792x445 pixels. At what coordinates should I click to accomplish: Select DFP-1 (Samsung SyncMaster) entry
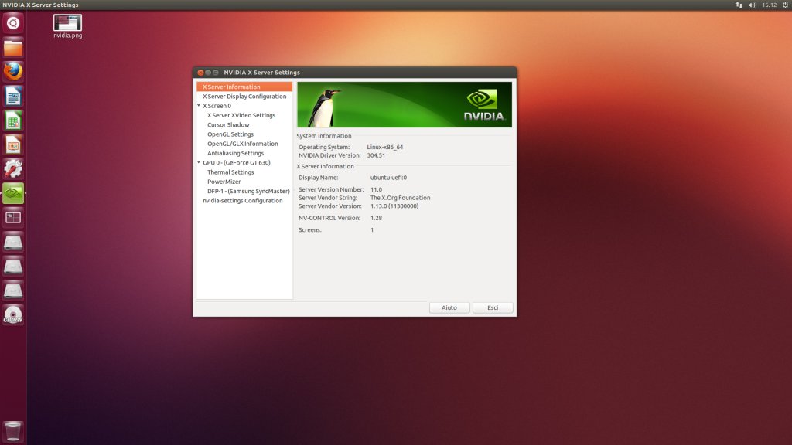[248, 192]
